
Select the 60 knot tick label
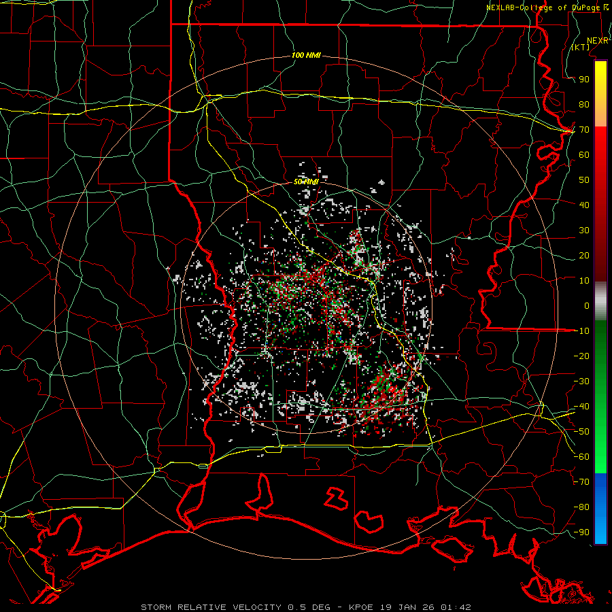tap(584, 154)
